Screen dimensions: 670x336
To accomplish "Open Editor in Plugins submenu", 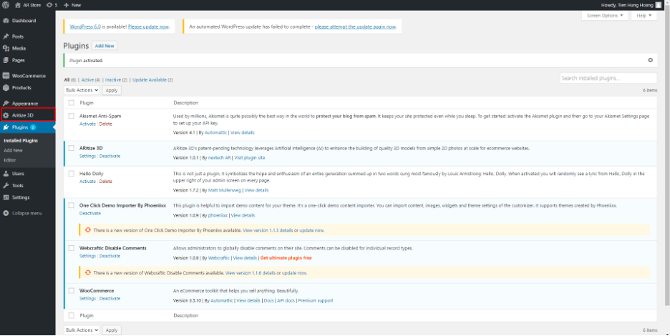I will pyautogui.click(x=10, y=160).
